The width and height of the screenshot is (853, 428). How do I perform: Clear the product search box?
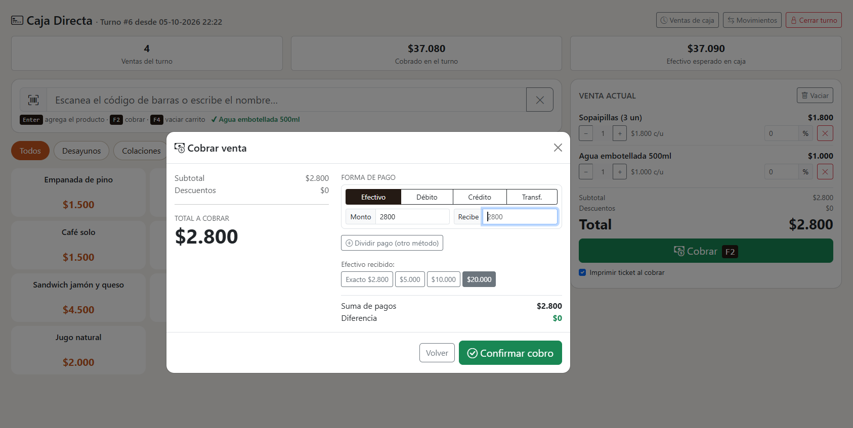pyautogui.click(x=540, y=100)
